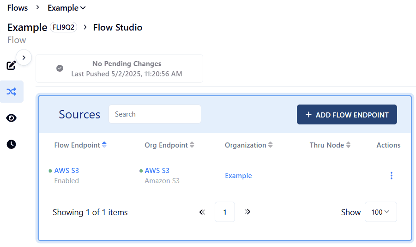The image size is (416, 247).
Task: Click the Example flow title
Action: pyautogui.click(x=27, y=27)
